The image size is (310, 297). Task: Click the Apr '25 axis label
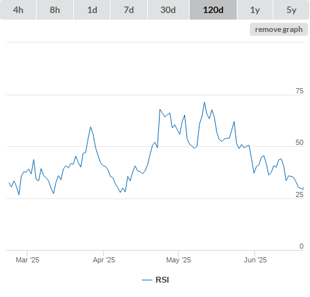click(104, 260)
